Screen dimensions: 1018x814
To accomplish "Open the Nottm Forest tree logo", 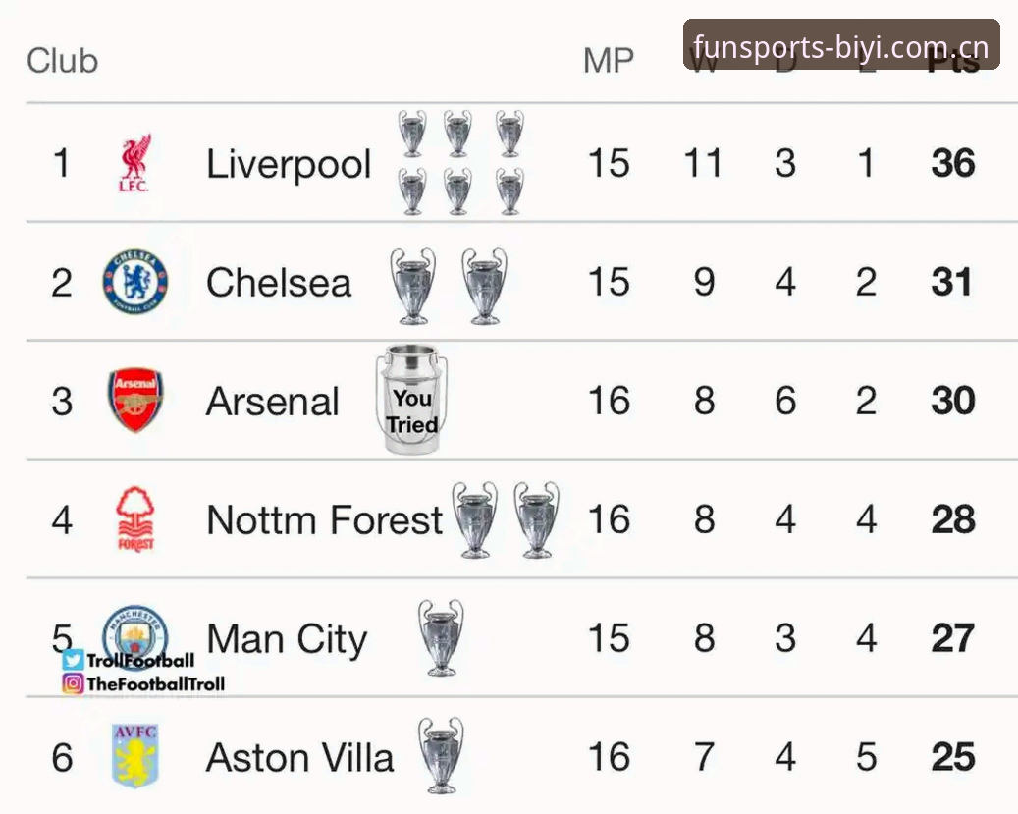I will pyautogui.click(x=135, y=519).
